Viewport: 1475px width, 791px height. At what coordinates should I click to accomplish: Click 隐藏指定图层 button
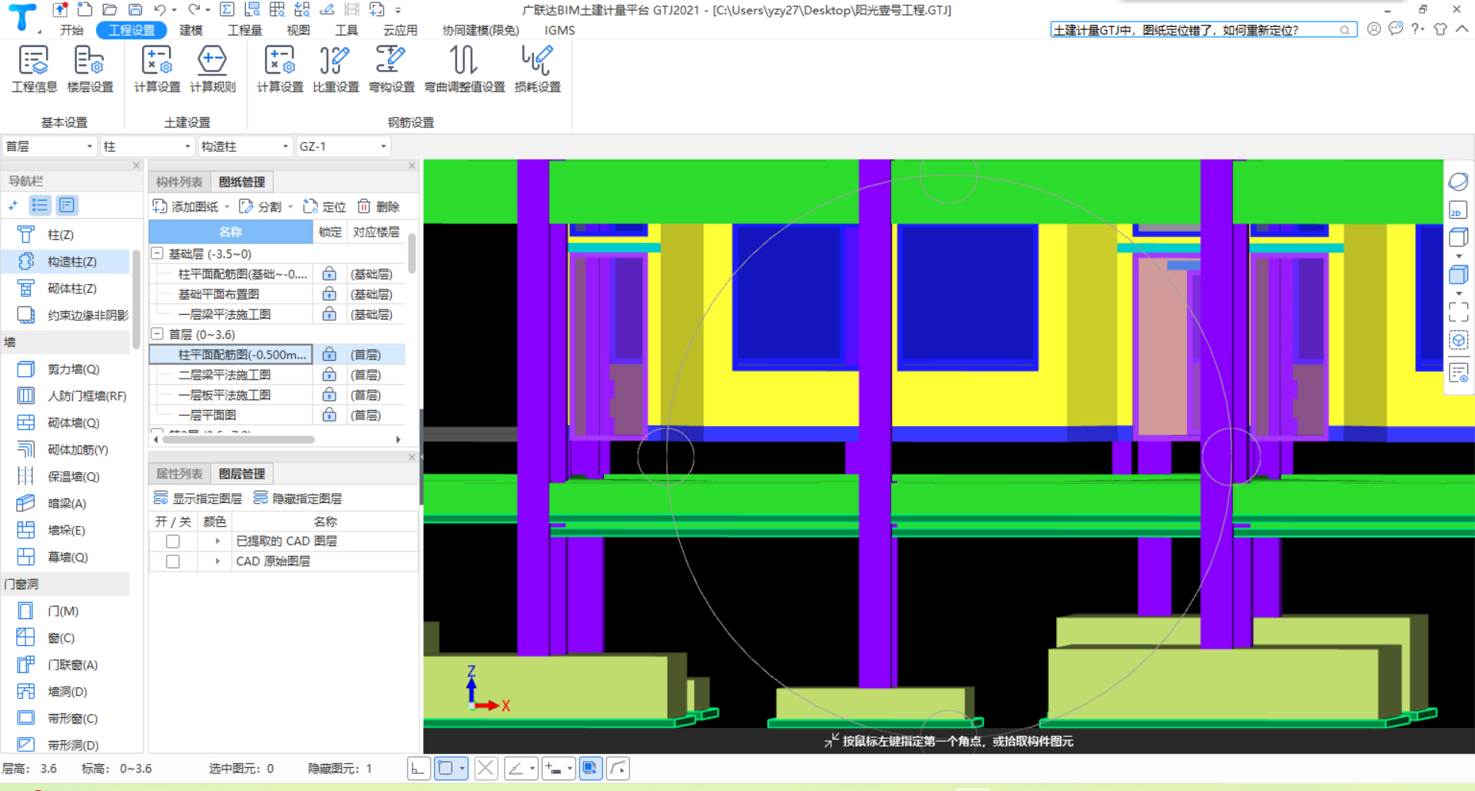tap(297, 498)
